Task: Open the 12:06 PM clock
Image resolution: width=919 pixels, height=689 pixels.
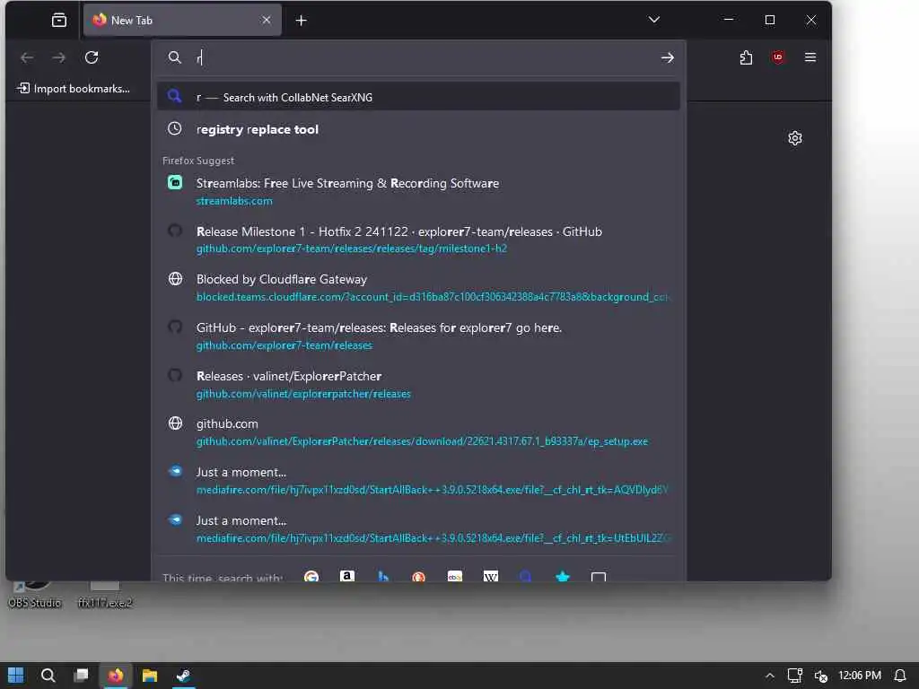Action: (x=859, y=676)
